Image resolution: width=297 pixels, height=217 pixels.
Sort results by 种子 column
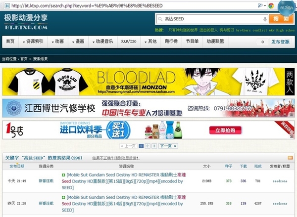pos(229,166)
